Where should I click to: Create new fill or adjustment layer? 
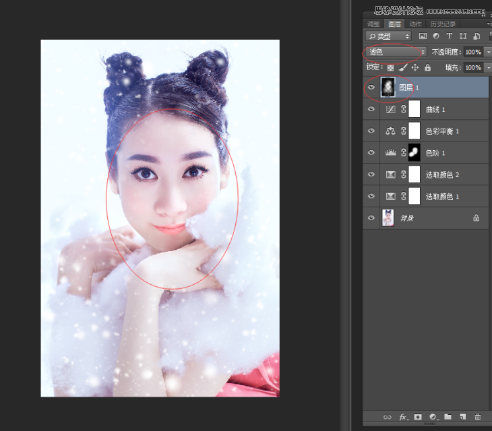click(433, 418)
